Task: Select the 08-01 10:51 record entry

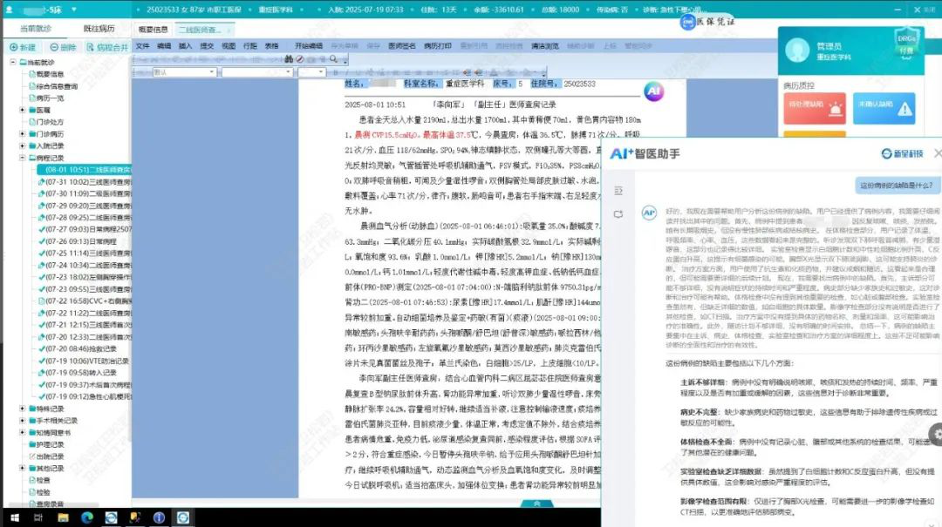Action: click(x=84, y=170)
